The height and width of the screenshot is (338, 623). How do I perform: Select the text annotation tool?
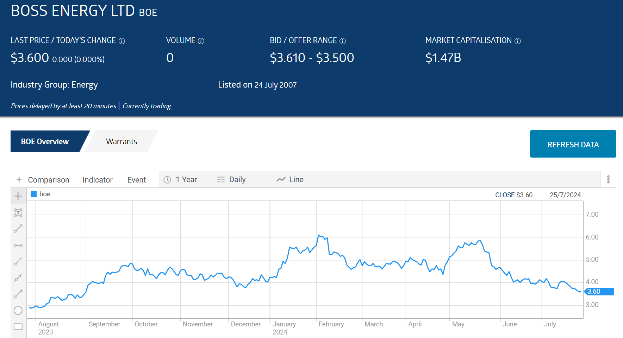point(18,212)
